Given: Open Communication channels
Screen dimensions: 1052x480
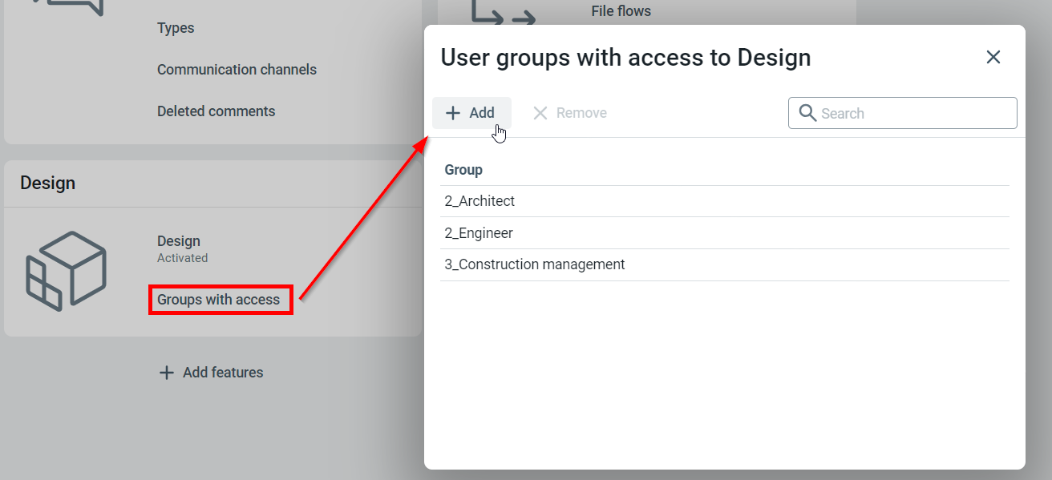Looking at the screenshot, I should click(237, 70).
